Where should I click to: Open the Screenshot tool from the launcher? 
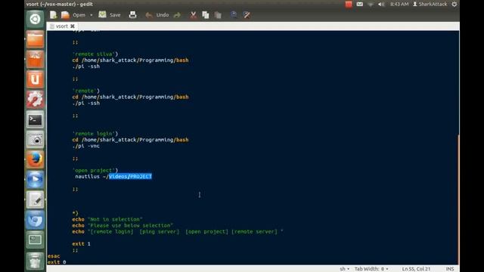tap(35, 140)
